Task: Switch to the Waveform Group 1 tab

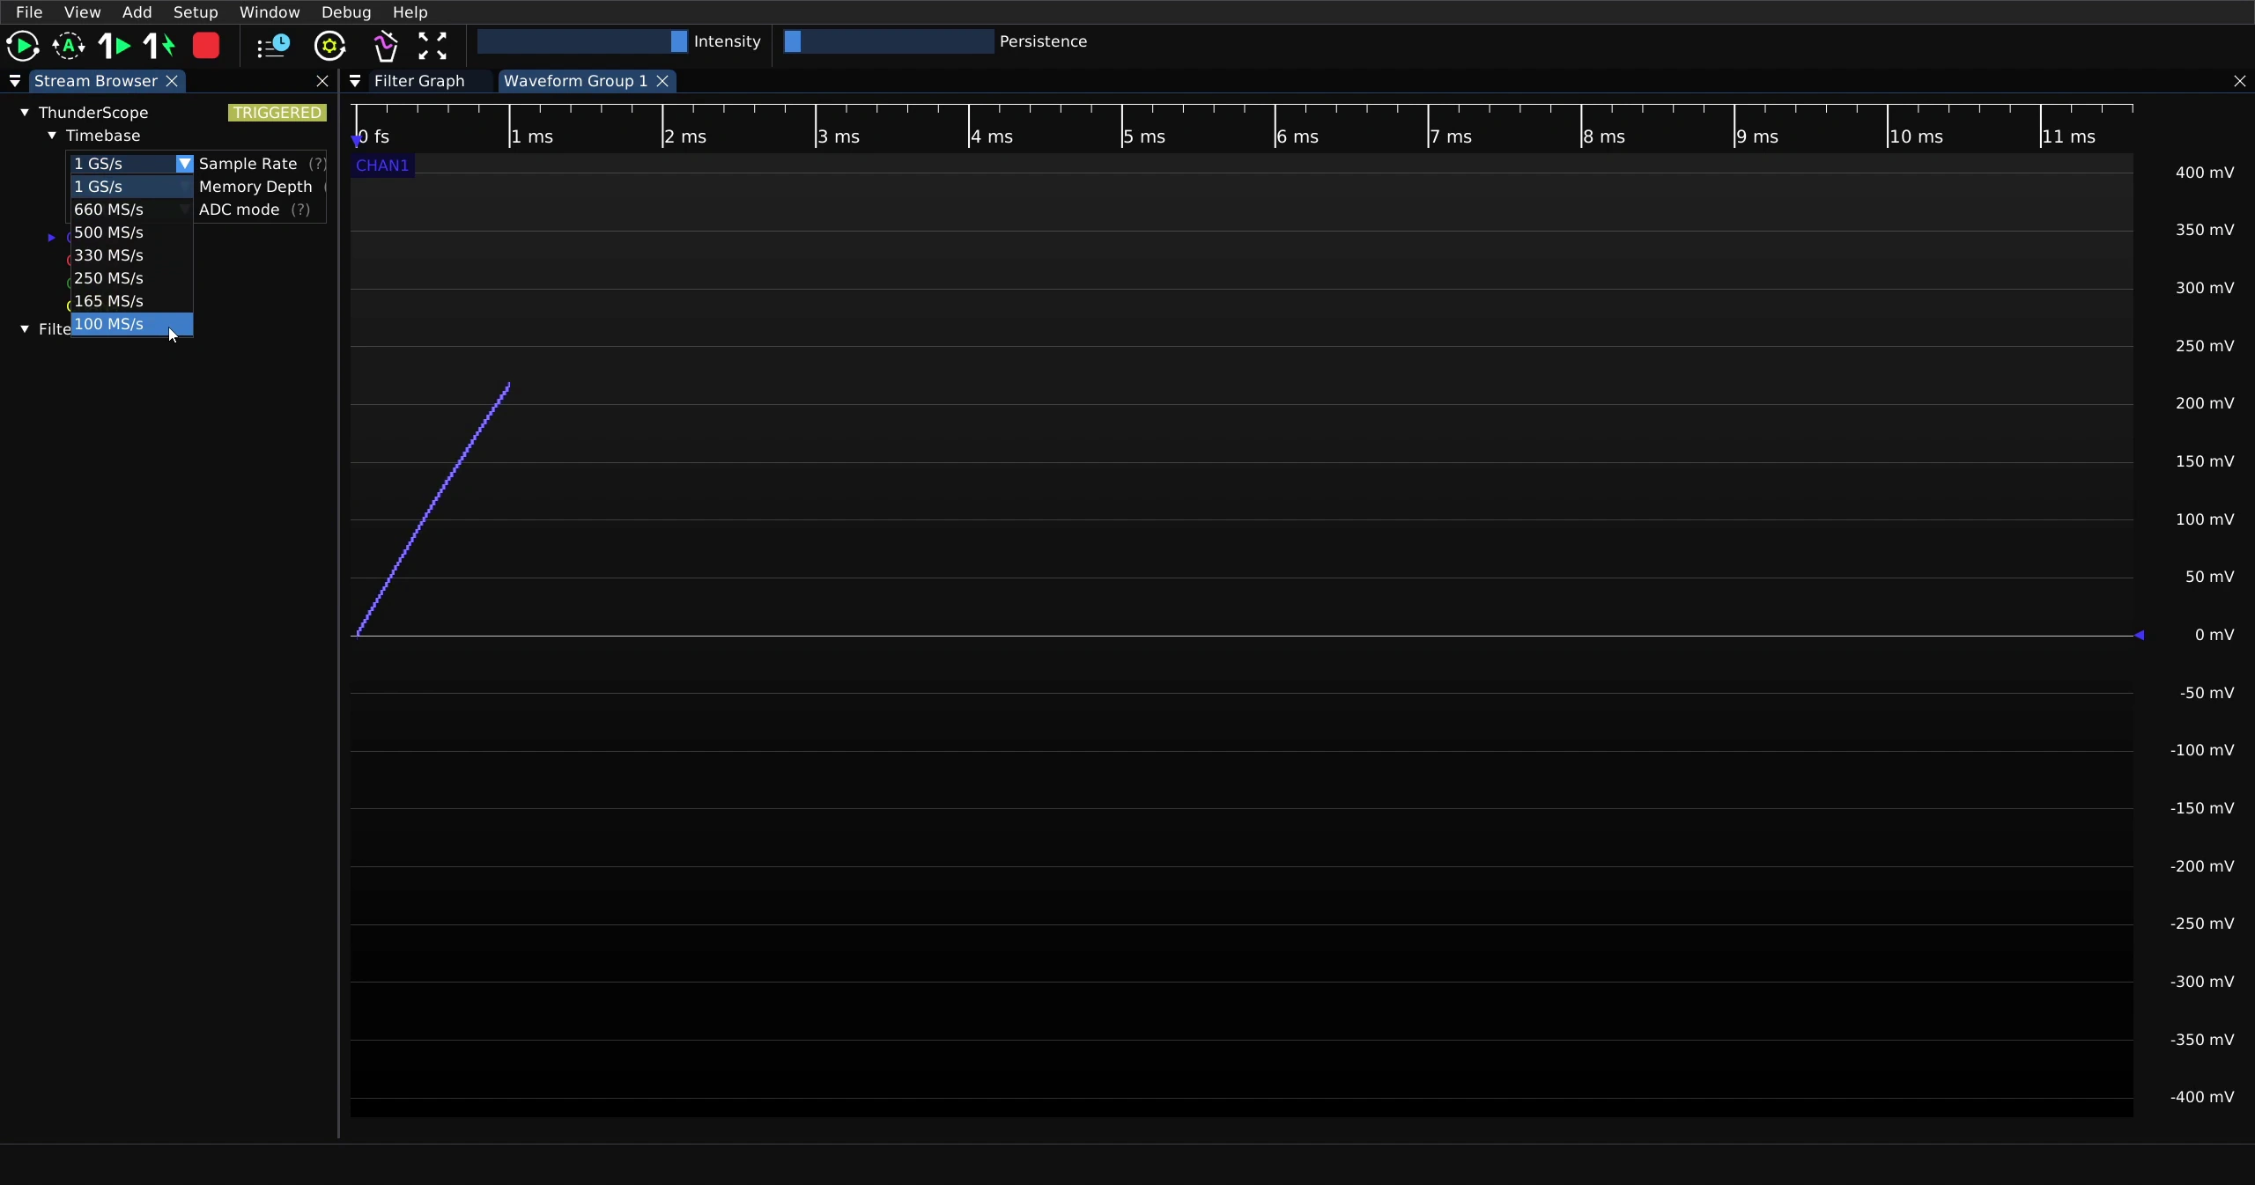Action: [575, 81]
